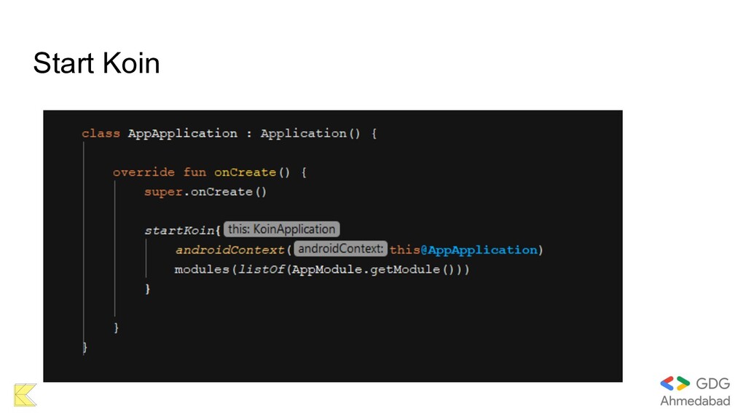Click the super.onCreate() call
The width and height of the screenshot is (746, 419).
[x=205, y=192]
